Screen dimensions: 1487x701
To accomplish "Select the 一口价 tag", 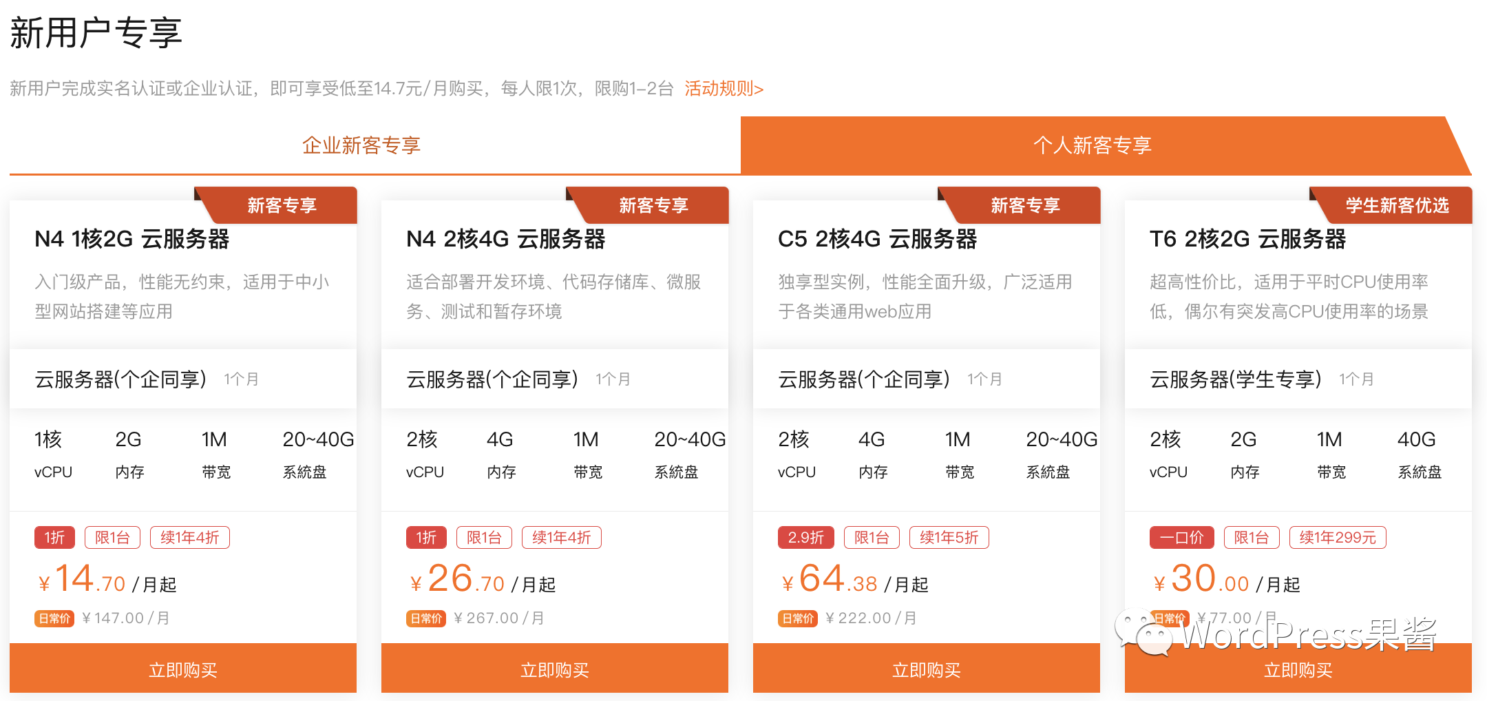I will click(1181, 538).
